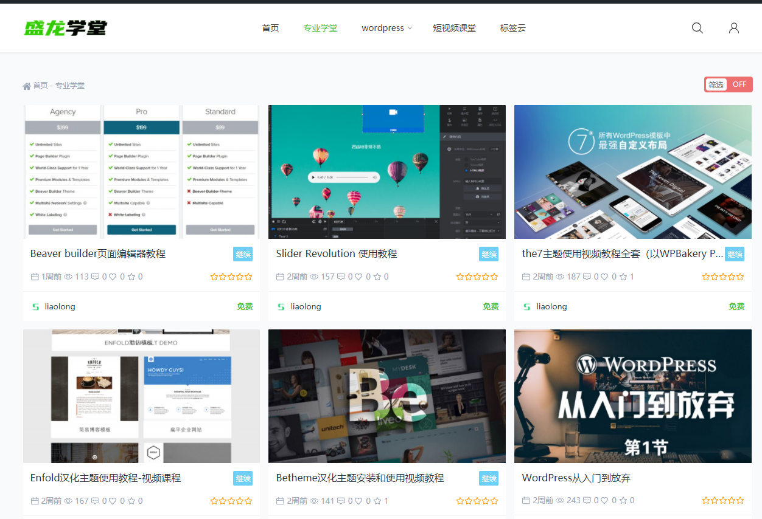Click the favorite star on the7 card

pyautogui.click(x=623, y=277)
